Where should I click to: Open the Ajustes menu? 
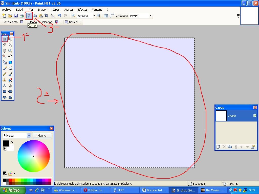click(x=69, y=10)
